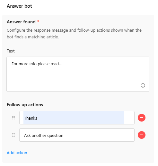Select the Answer bot heading
The width and height of the screenshot is (158, 166).
pos(19,6)
